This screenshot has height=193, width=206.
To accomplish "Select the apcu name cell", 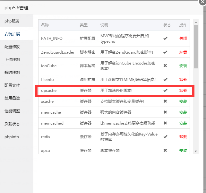I will pos(46,151).
